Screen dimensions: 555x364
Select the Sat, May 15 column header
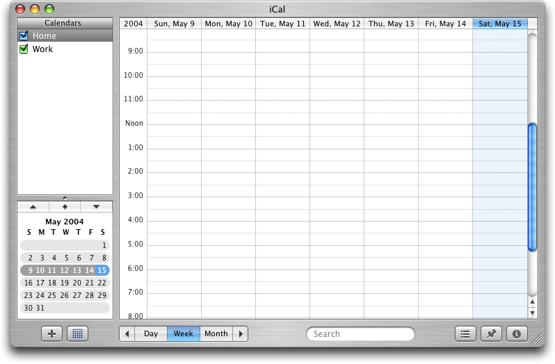tap(500, 24)
